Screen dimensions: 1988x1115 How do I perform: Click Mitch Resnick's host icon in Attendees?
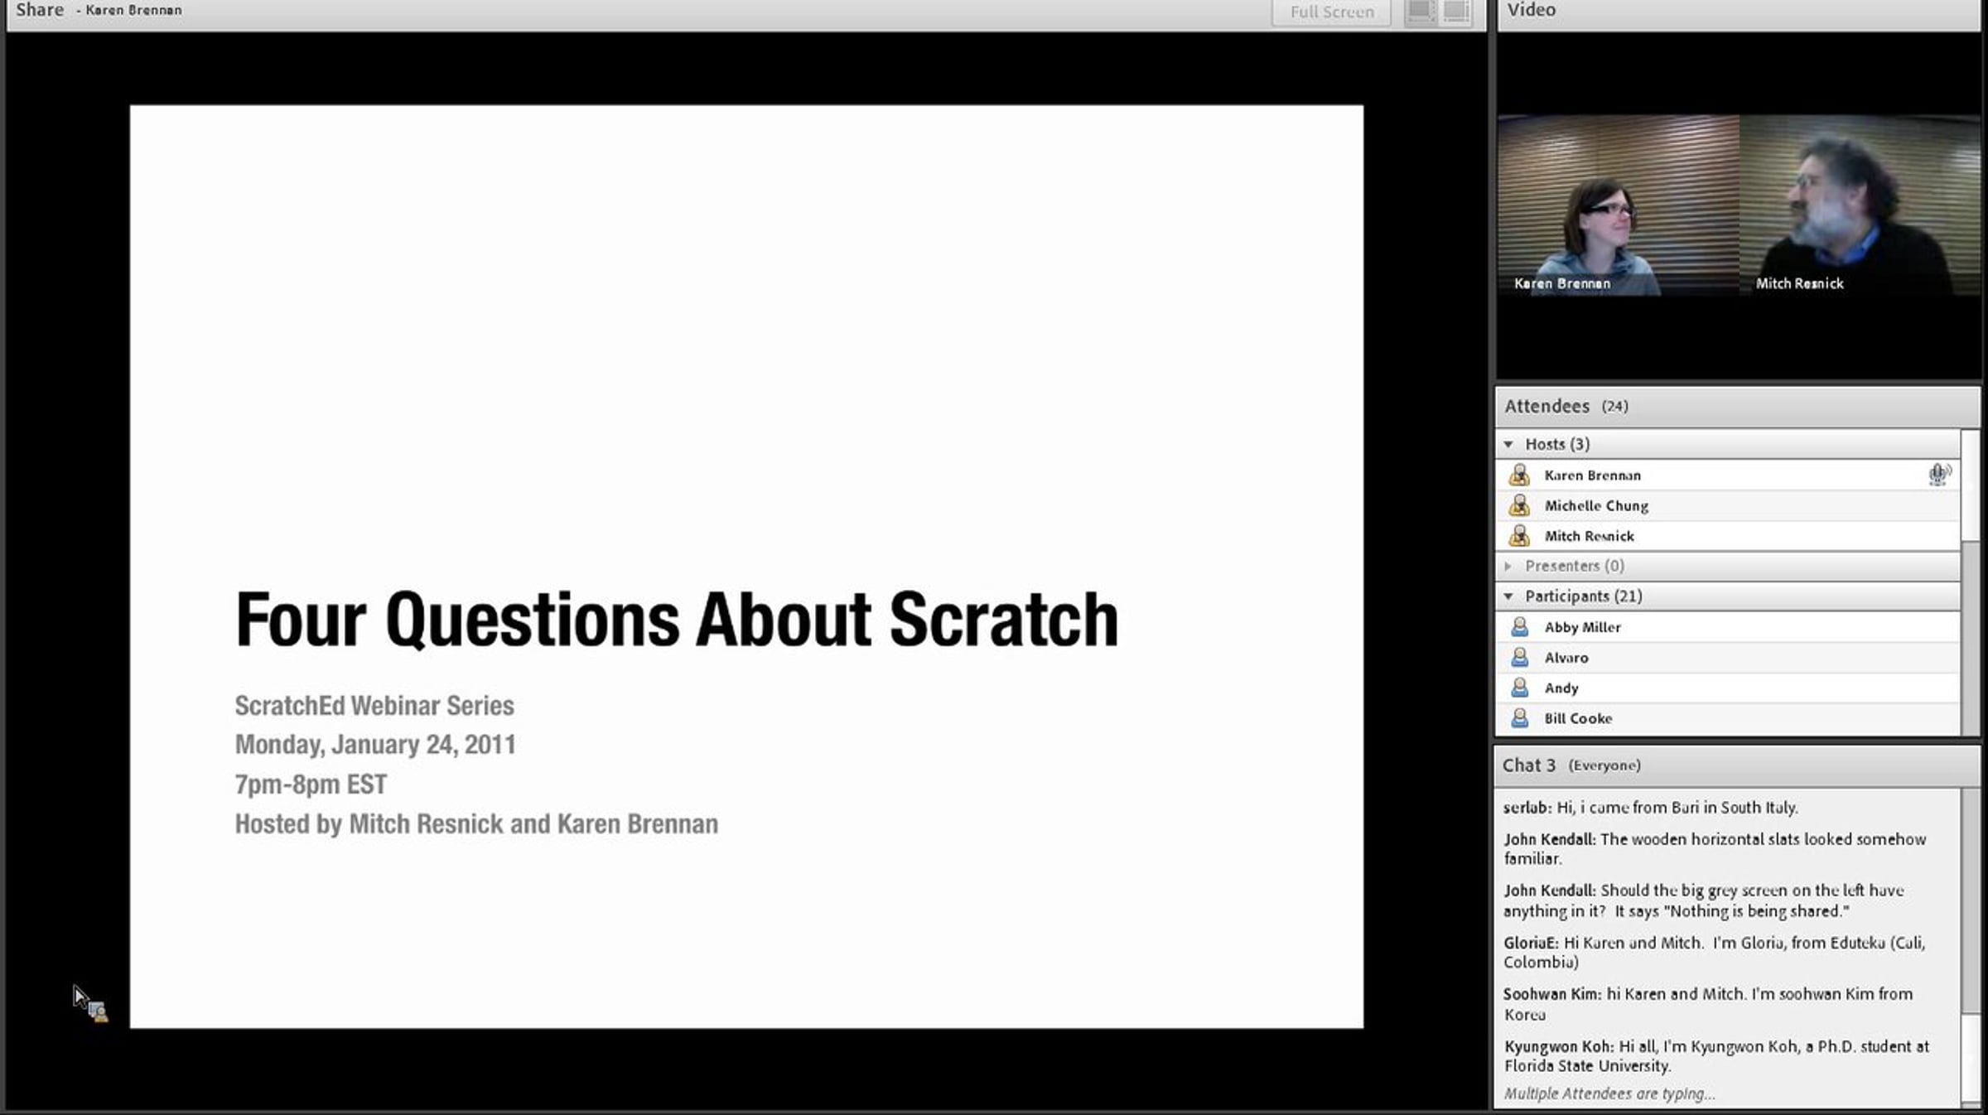pos(1519,536)
